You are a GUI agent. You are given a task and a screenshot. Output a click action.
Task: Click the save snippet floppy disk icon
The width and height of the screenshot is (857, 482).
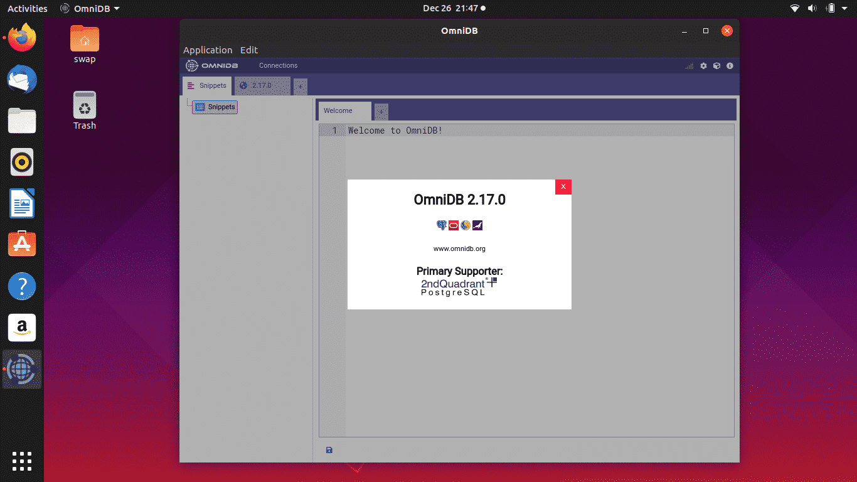tap(329, 450)
